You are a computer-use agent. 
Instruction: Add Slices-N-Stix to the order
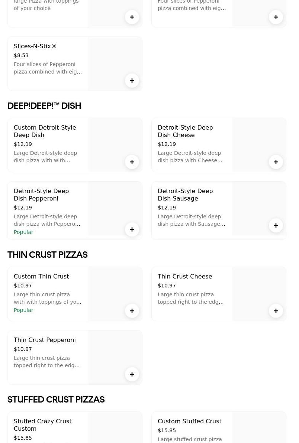click(132, 81)
